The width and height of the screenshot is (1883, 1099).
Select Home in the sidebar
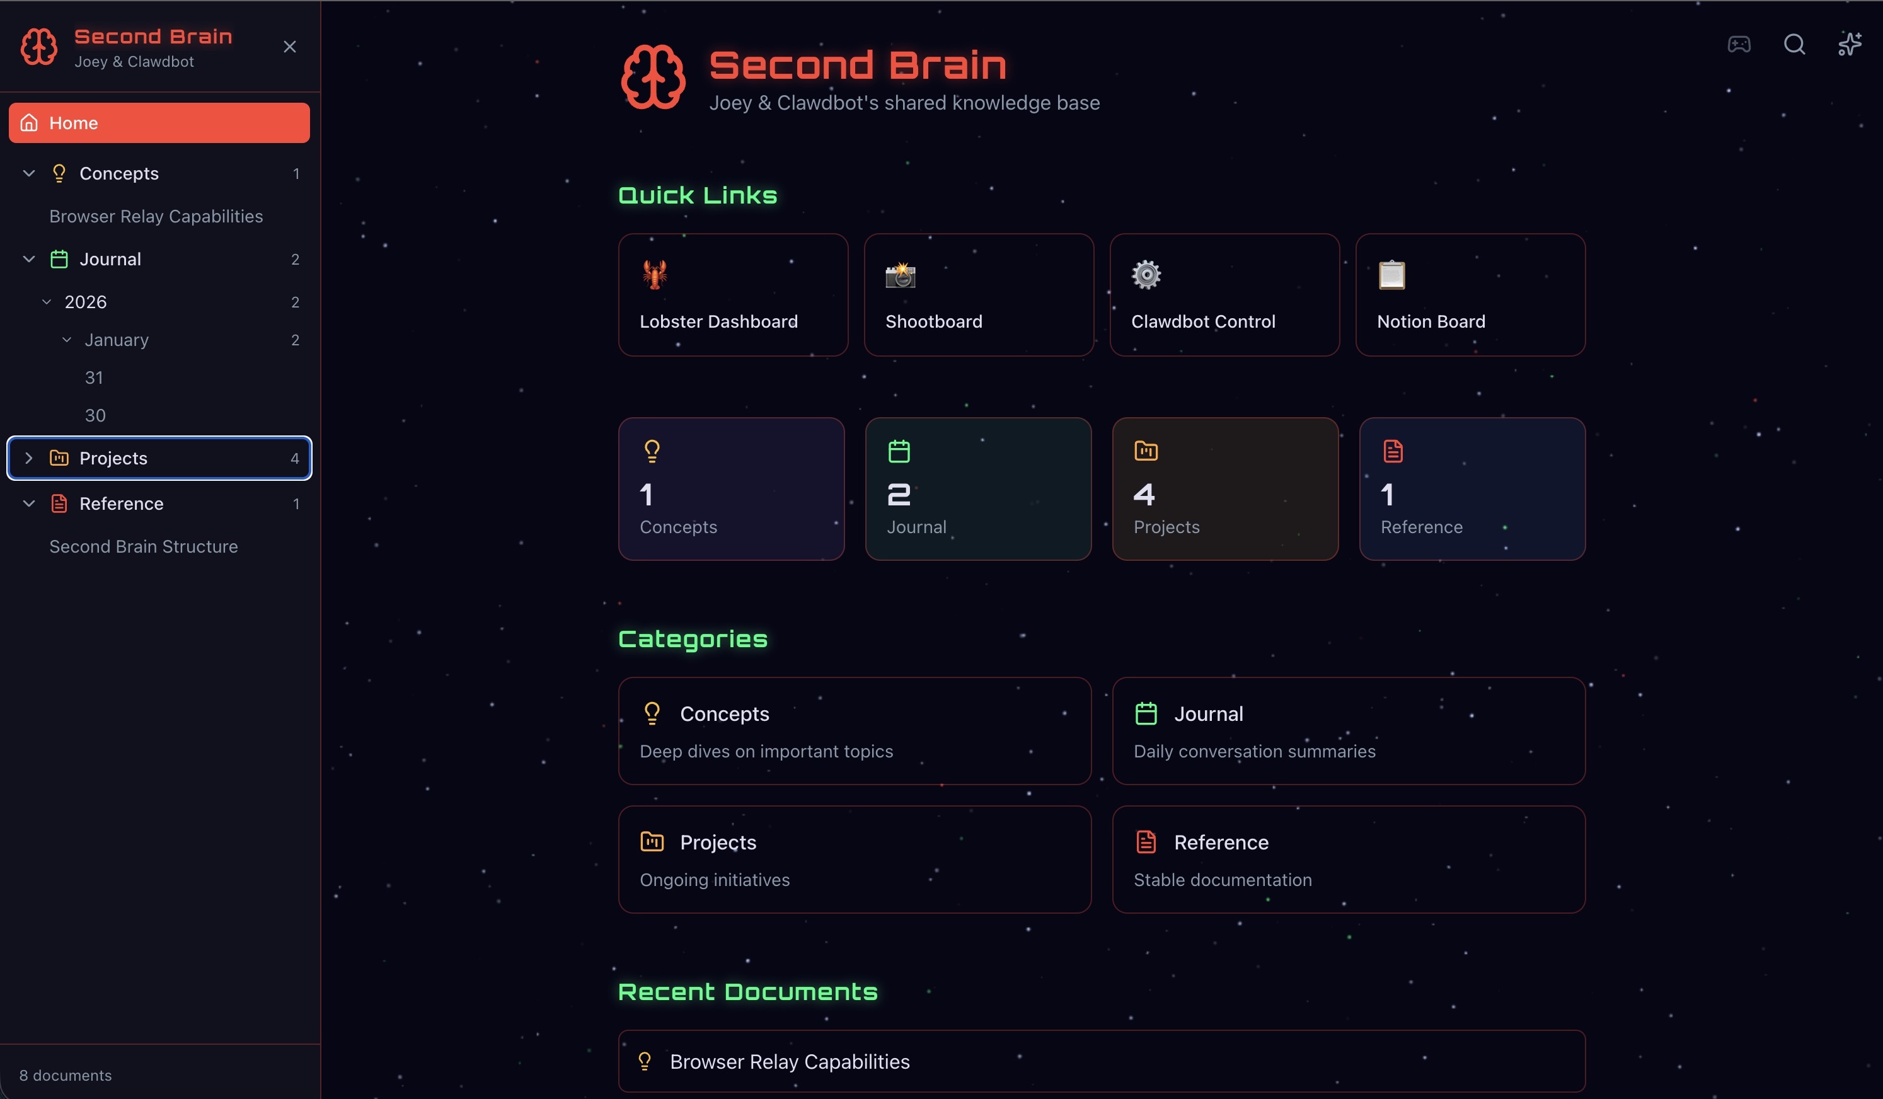[x=159, y=124]
